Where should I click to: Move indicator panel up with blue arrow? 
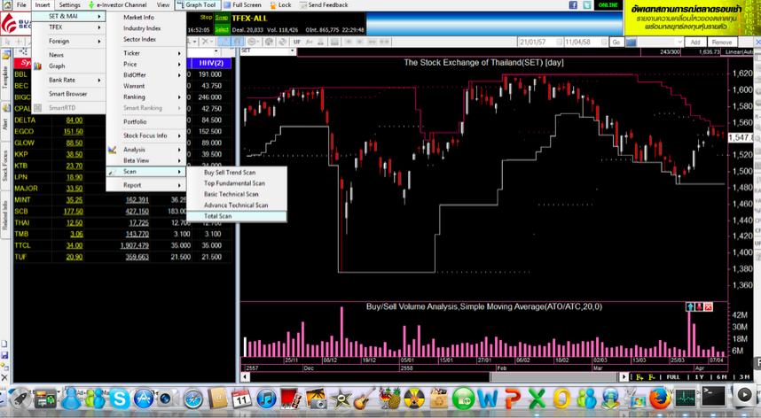(x=690, y=307)
